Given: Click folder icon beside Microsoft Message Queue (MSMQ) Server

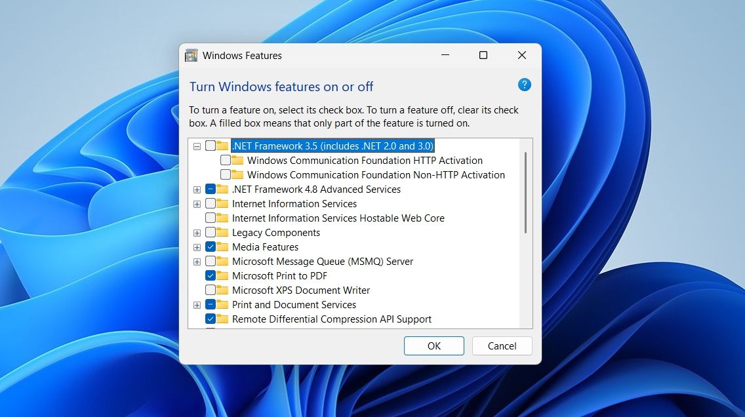Looking at the screenshot, I should (222, 261).
